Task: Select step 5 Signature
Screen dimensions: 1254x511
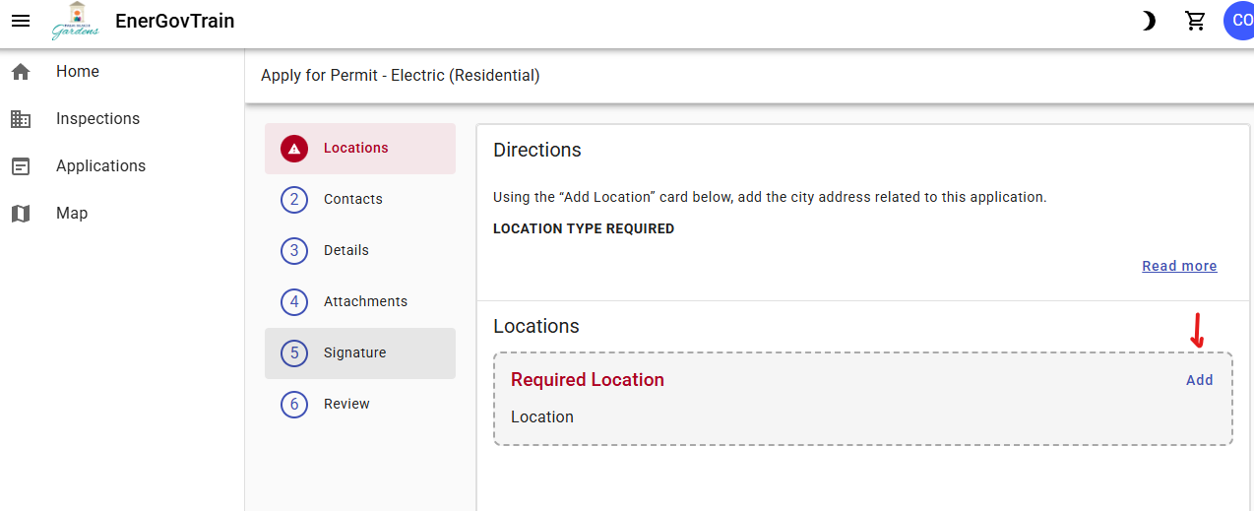Action: click(x=354, y=353)
